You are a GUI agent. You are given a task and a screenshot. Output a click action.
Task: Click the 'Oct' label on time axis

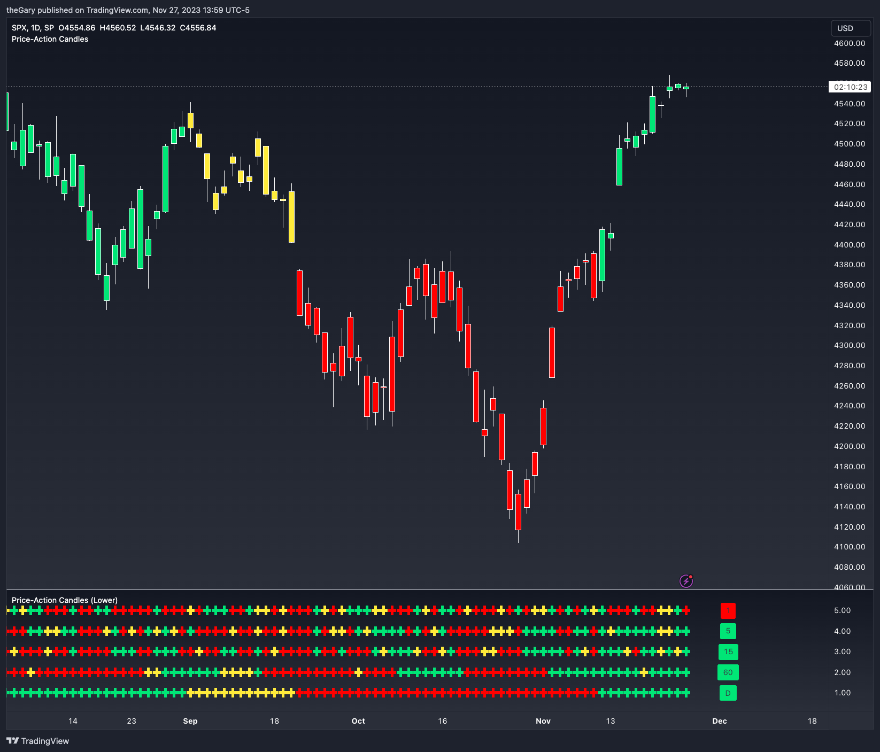click(x=358, y=721)
